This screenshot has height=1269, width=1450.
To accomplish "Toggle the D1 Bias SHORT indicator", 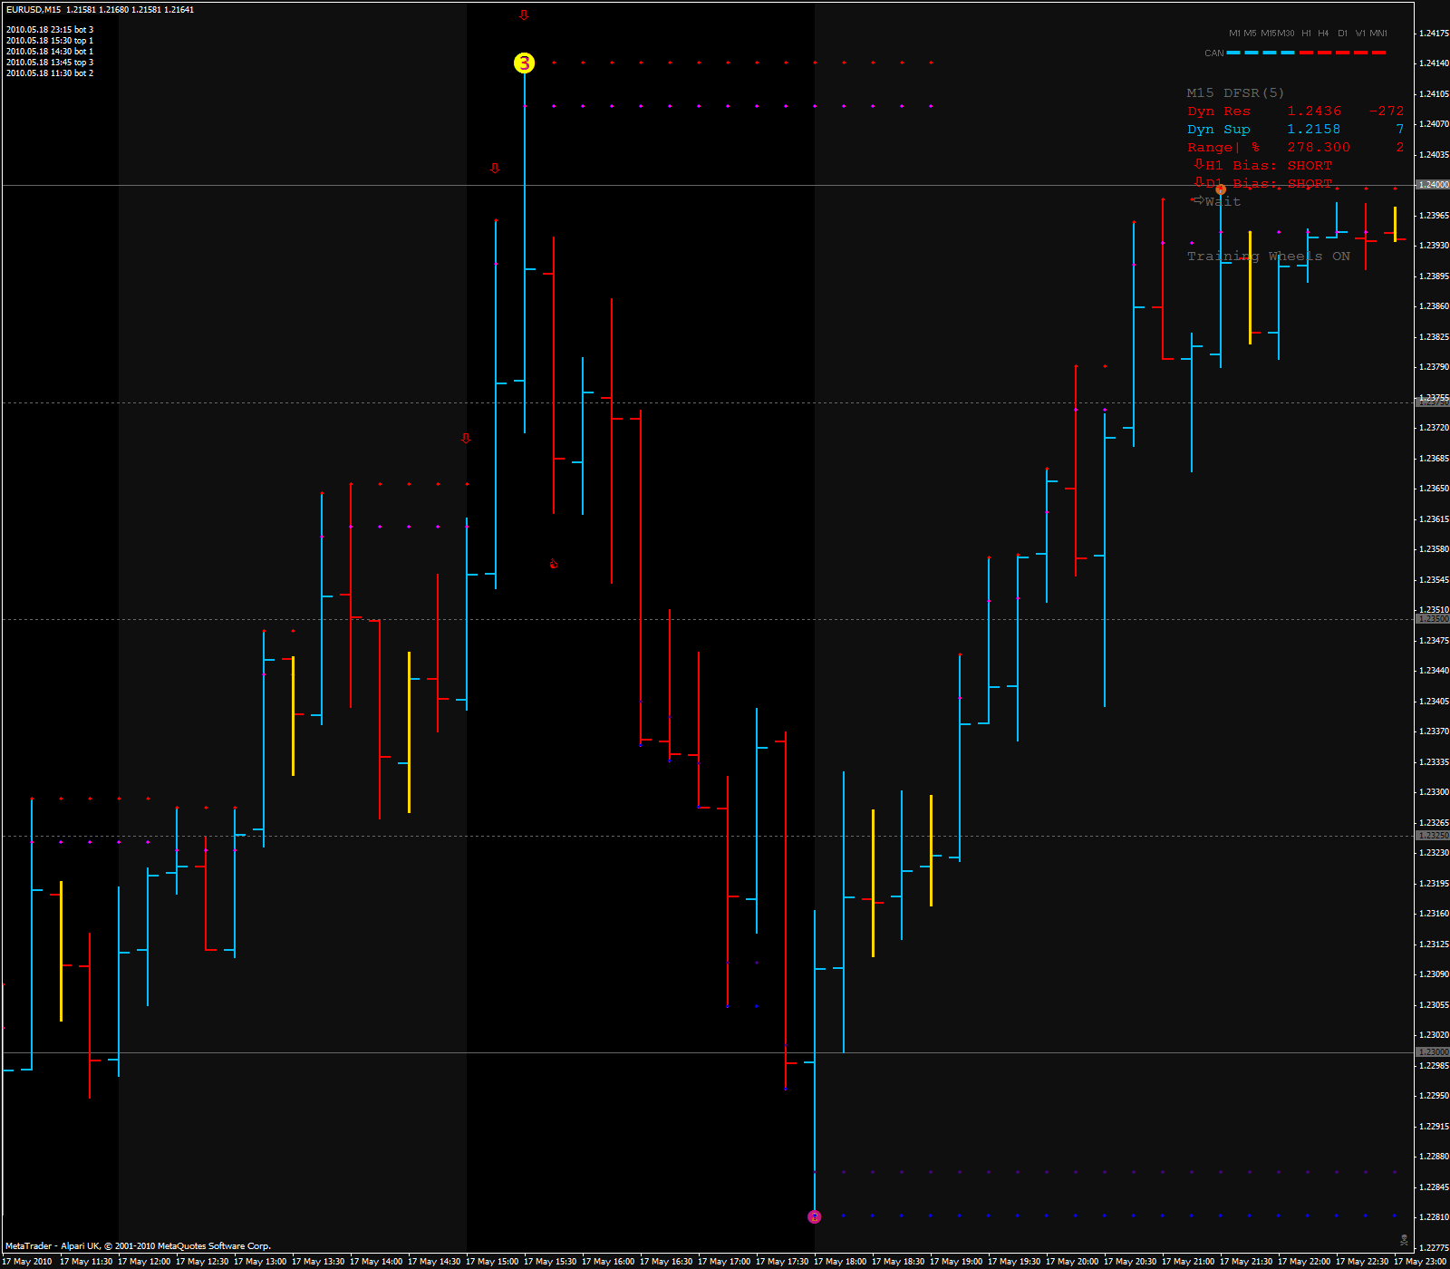I will (x=1264, y=183).
